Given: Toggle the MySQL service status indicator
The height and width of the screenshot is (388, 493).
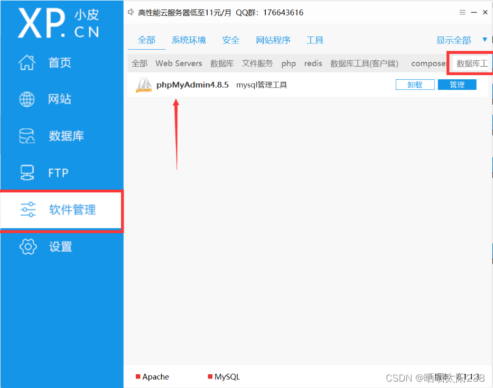Looking at the screenshot, I should 209,376.
